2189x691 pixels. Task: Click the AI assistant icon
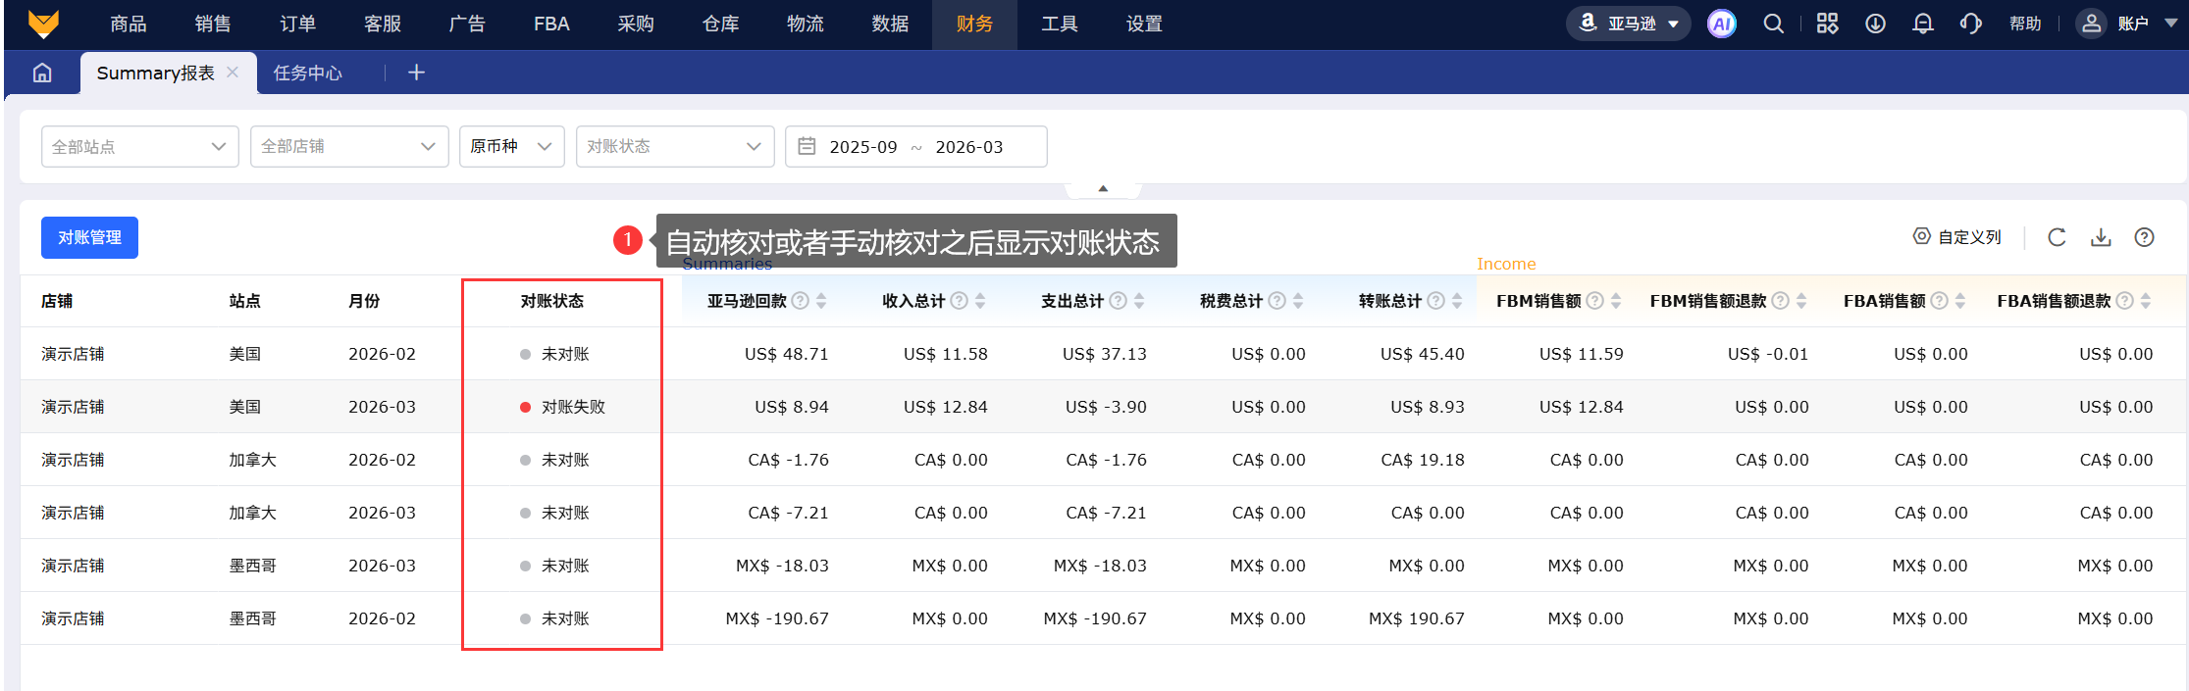[x=1721, y=24]
